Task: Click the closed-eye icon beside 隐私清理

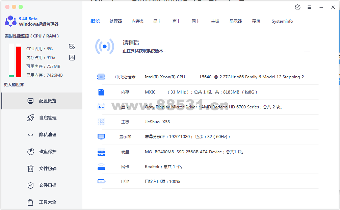Action: coord(31,135)
